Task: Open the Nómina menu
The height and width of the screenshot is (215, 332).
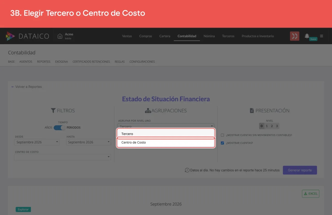Action: point(209,36)
